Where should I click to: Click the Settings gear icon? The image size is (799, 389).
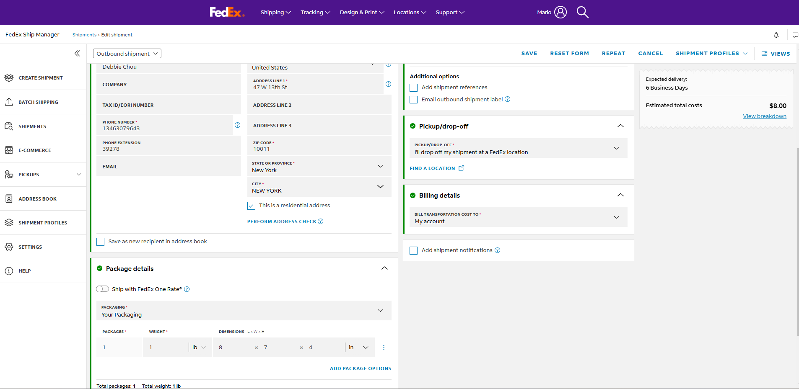tap(9, 247)
